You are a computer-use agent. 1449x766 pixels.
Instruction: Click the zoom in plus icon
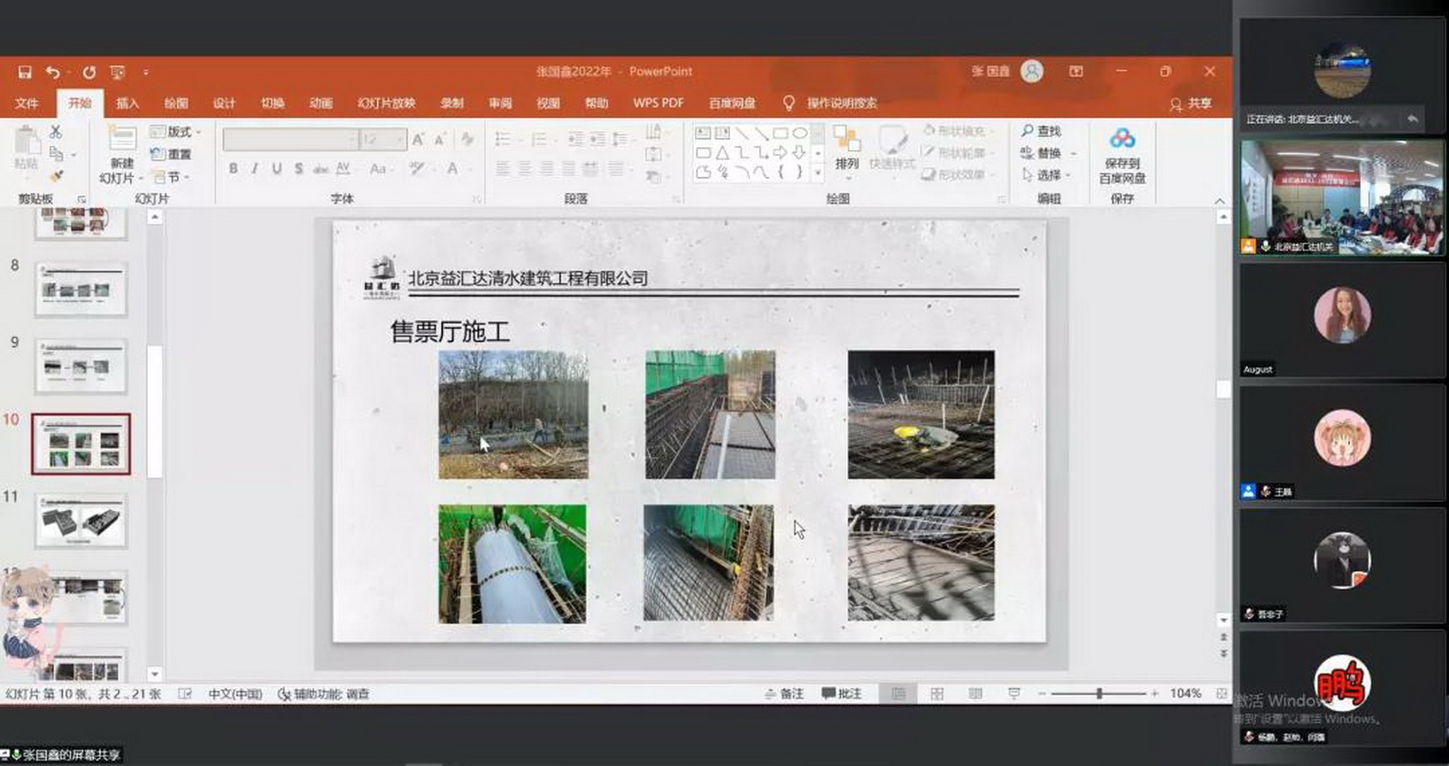[x=1155, y=694]
